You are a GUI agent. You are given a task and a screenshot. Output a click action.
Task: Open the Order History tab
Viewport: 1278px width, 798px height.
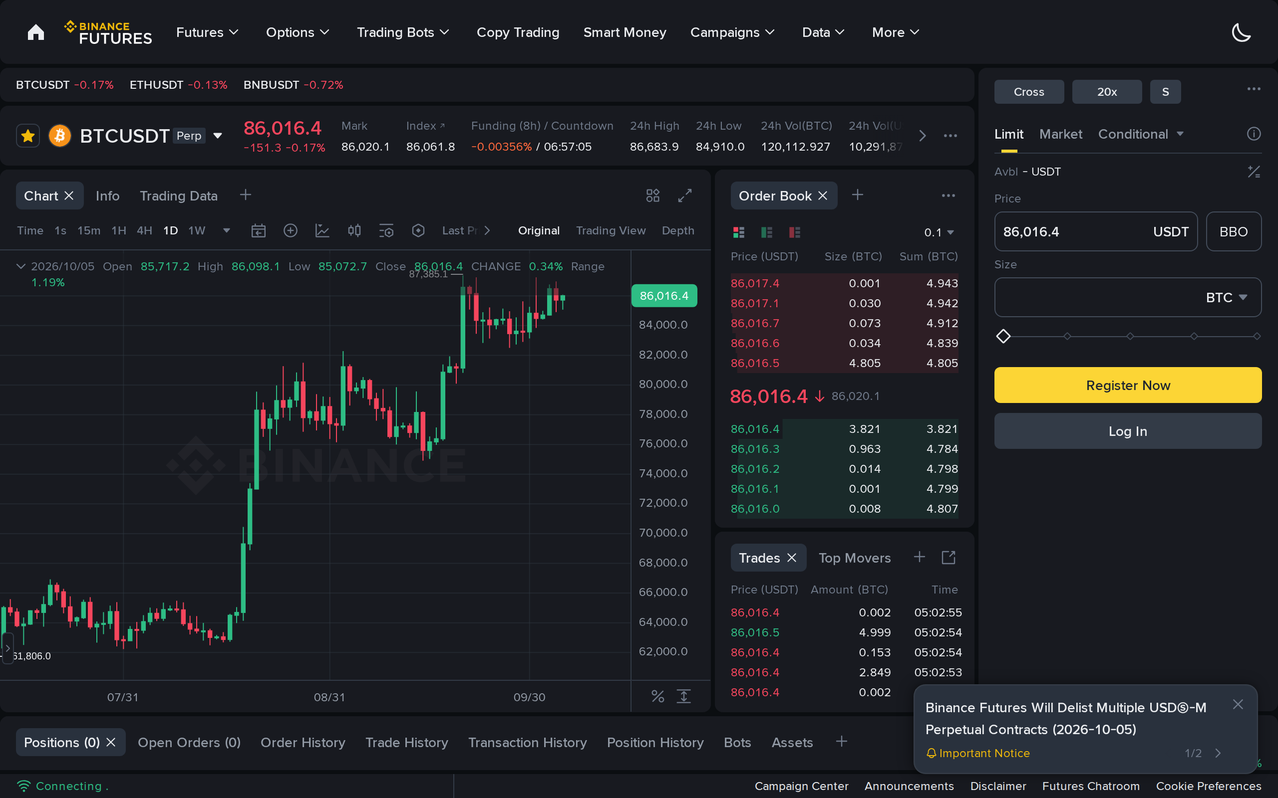(303, 743)
